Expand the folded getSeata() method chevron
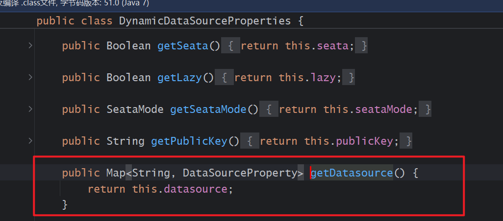The width and height of the screenshot is (503, 221). click(x=30, y=45)
